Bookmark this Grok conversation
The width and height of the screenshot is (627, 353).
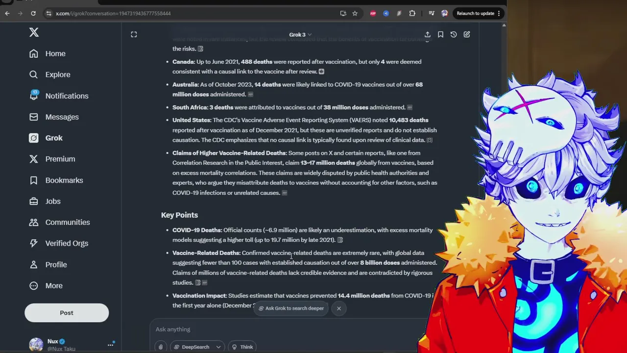440,34
